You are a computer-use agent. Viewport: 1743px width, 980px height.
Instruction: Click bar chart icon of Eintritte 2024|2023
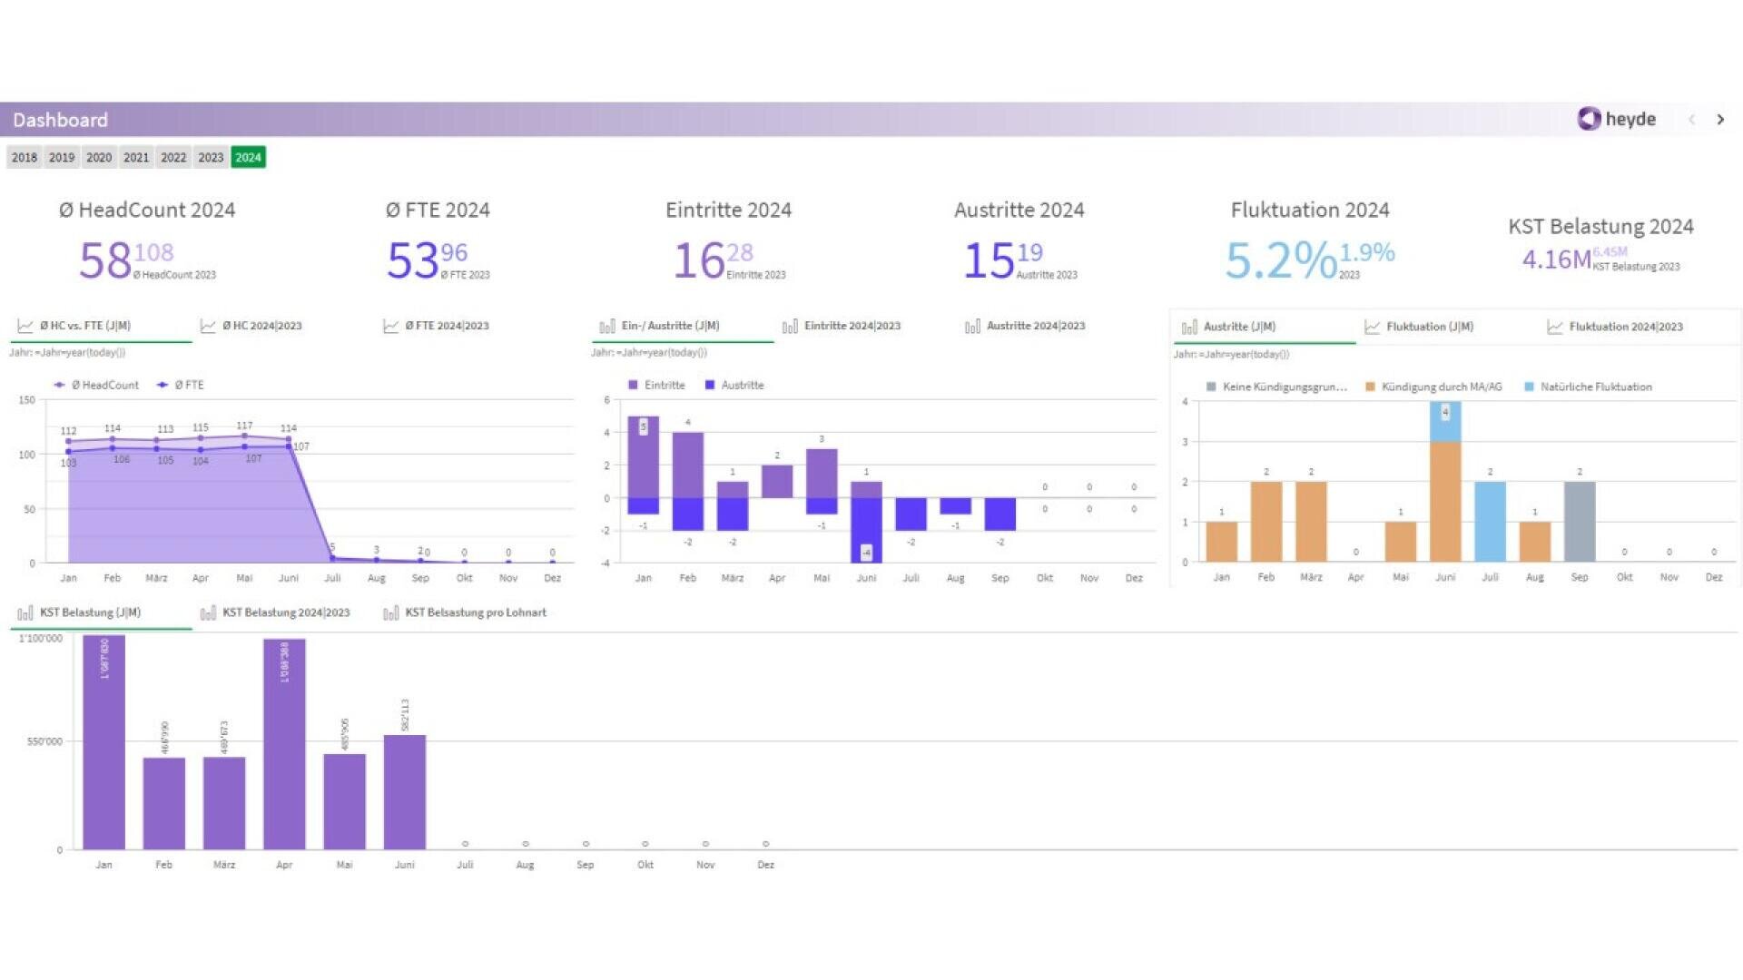click(x=790, y=326)
